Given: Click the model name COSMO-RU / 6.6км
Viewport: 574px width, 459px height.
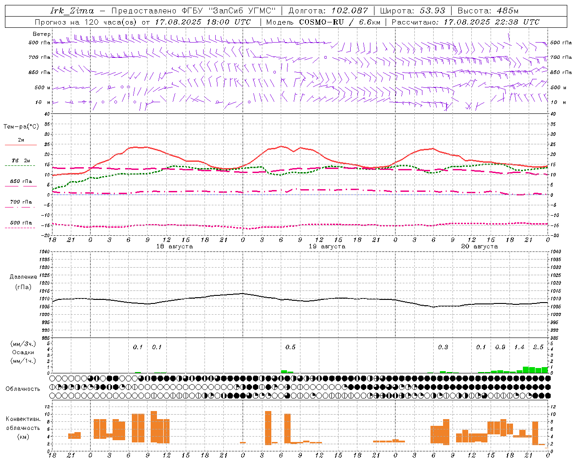Looking at the screenshot, I should coord(340,22).
